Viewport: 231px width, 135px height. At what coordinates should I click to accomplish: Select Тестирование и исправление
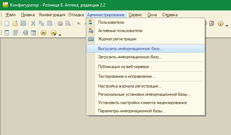[145, 76]
